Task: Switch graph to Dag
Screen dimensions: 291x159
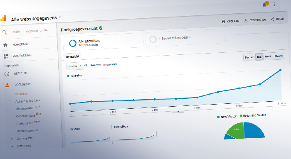Action: click(259, 57)
